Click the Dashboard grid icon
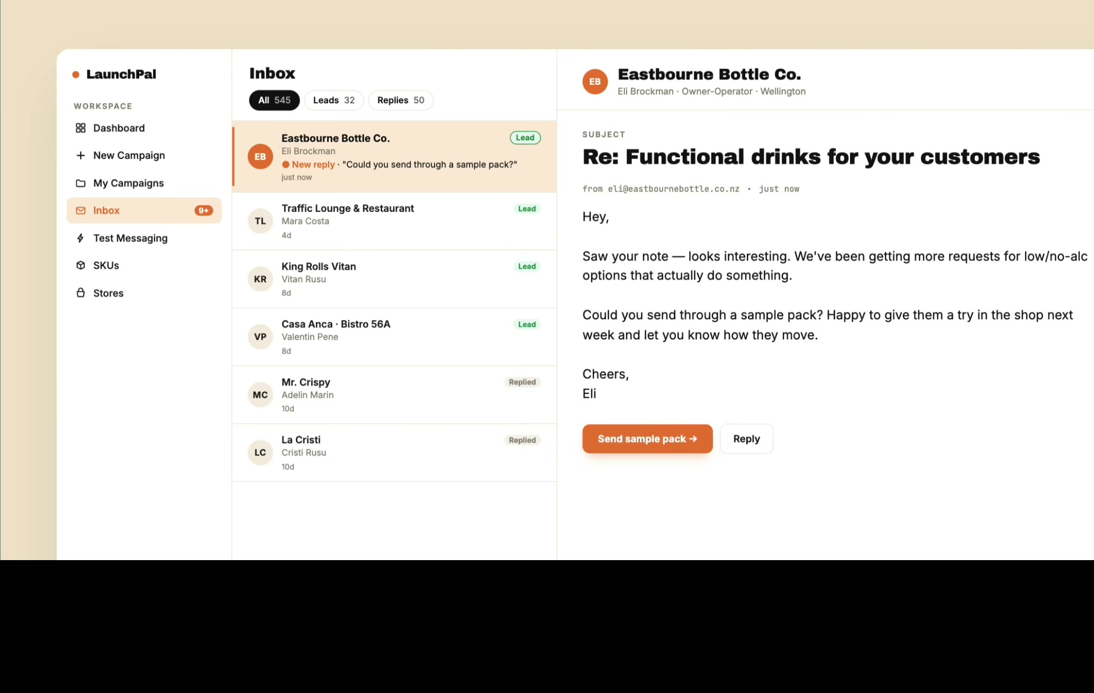Viewport: 1094px width, 693px height. 80,128
